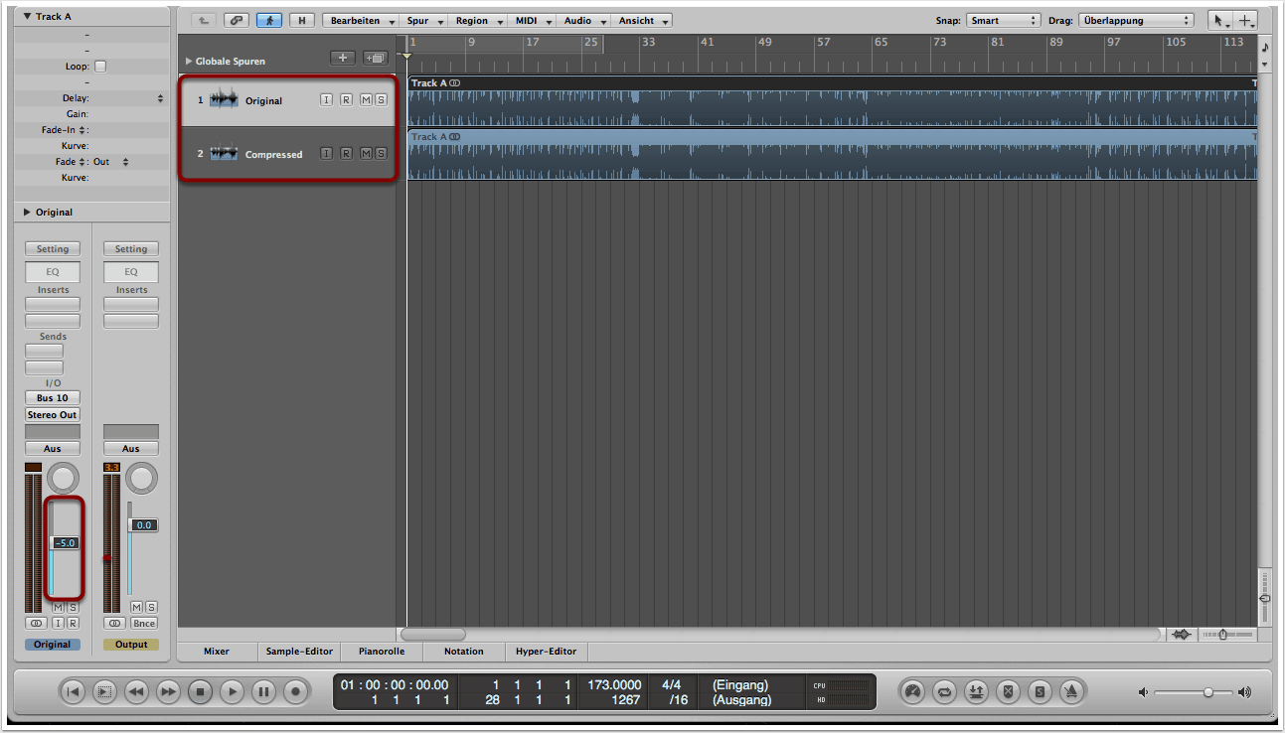Mute the Original track in track list

point(365,100)
